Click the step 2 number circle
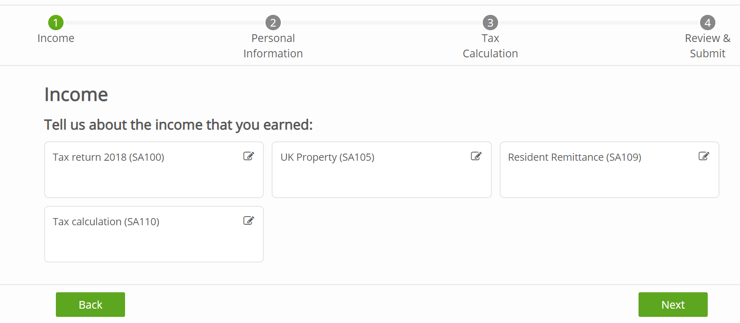Screen dimensions: 740x323 coord(273,23)
